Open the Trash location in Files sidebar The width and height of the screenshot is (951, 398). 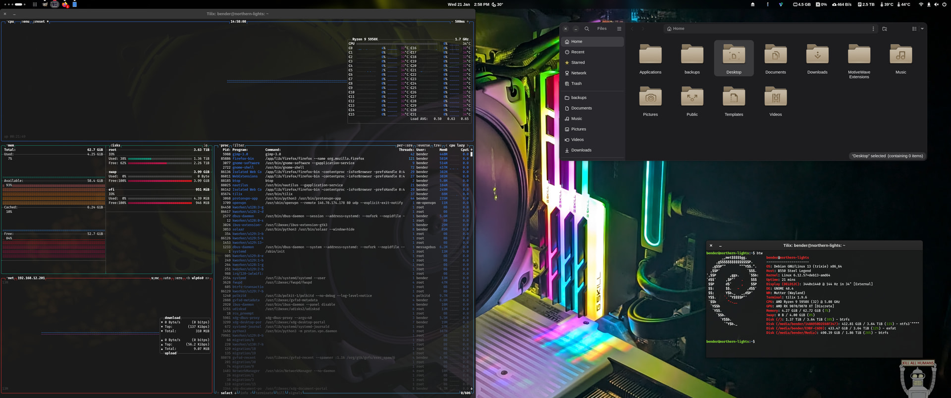(576, 84)
